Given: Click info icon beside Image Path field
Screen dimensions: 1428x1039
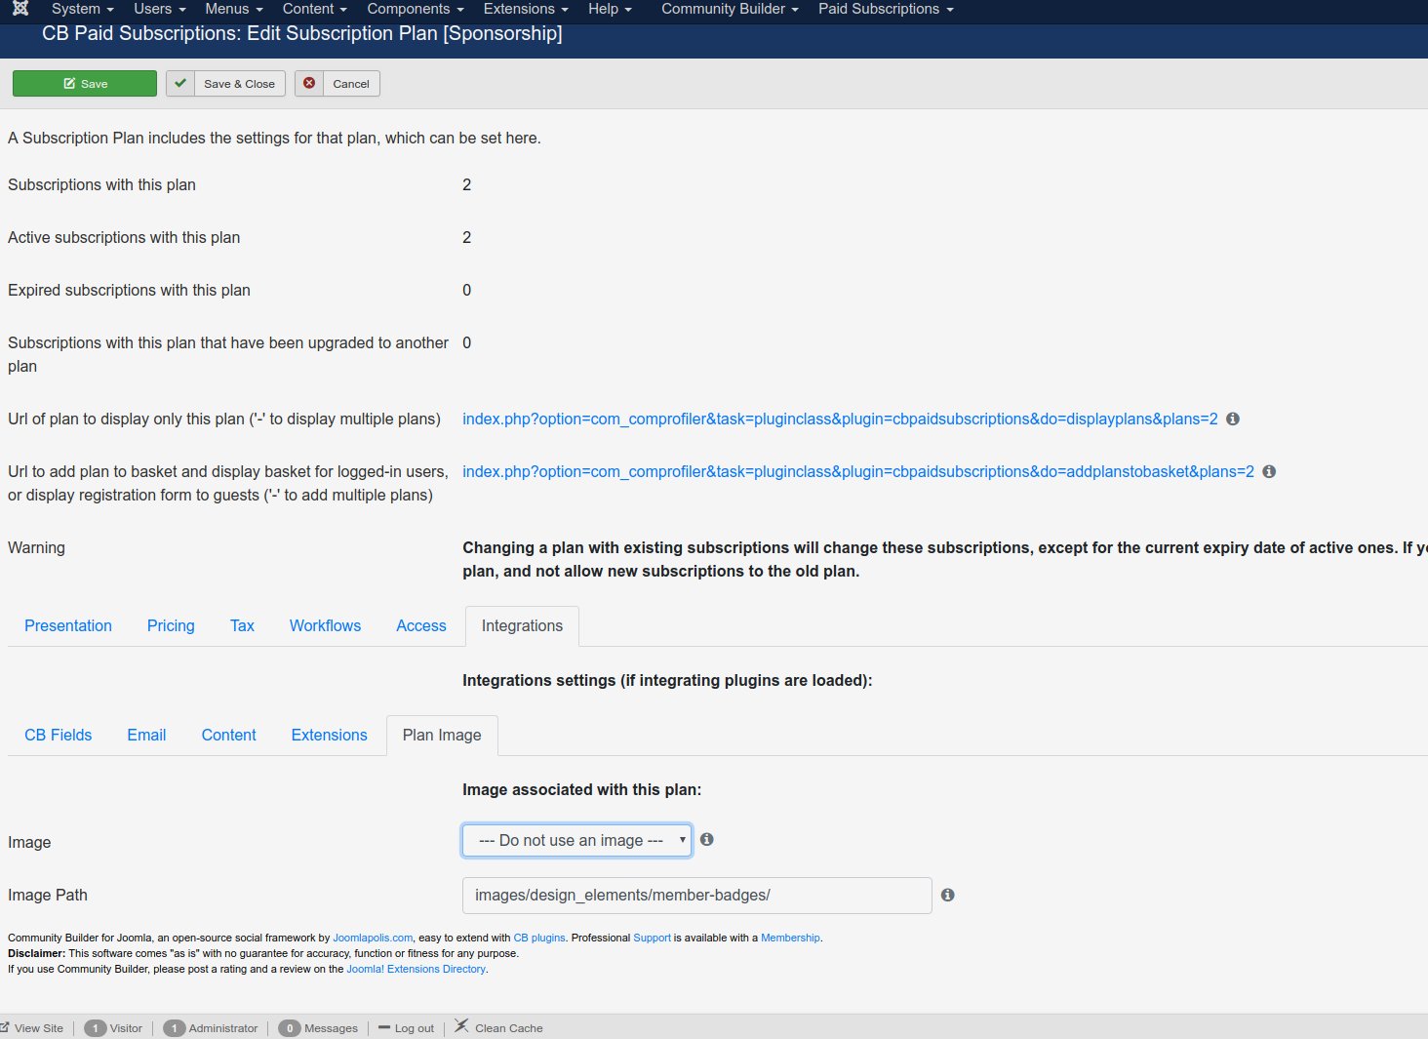Looking at the screenshot, I should [x=947, y=895].
